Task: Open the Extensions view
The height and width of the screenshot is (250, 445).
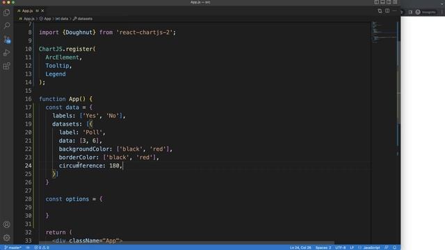Action: 6,66
